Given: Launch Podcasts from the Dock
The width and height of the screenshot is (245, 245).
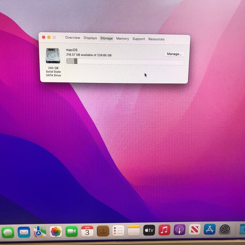Looking at the screenshot, I should 180,230.
